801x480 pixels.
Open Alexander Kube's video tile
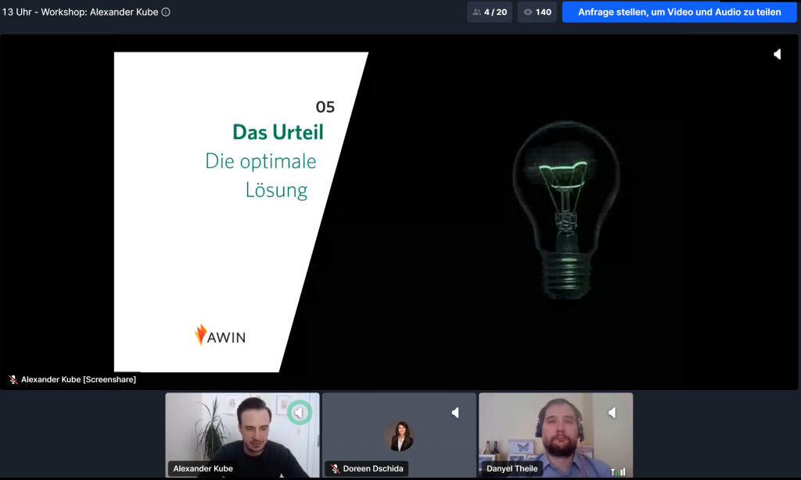coord(242,435)
